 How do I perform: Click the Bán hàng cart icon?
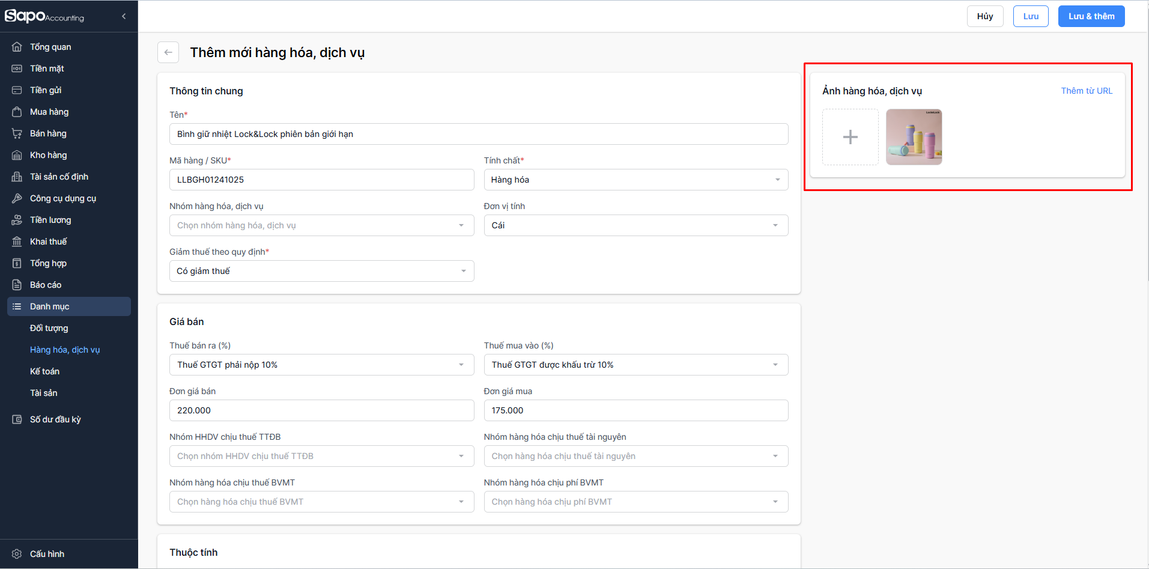click(17, 133)
